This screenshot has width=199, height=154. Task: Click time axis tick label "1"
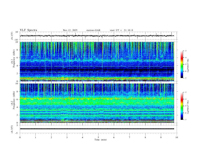click(35, 137)
